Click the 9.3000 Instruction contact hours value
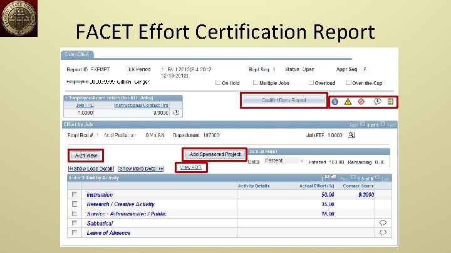The width and height of the screenshot is (451, 253). coord(366,195)
